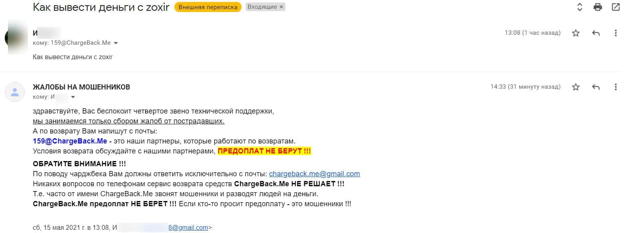This screenshot has width=628, height=233.
Task: Star the 14:33 reply message
Action: 576,87
